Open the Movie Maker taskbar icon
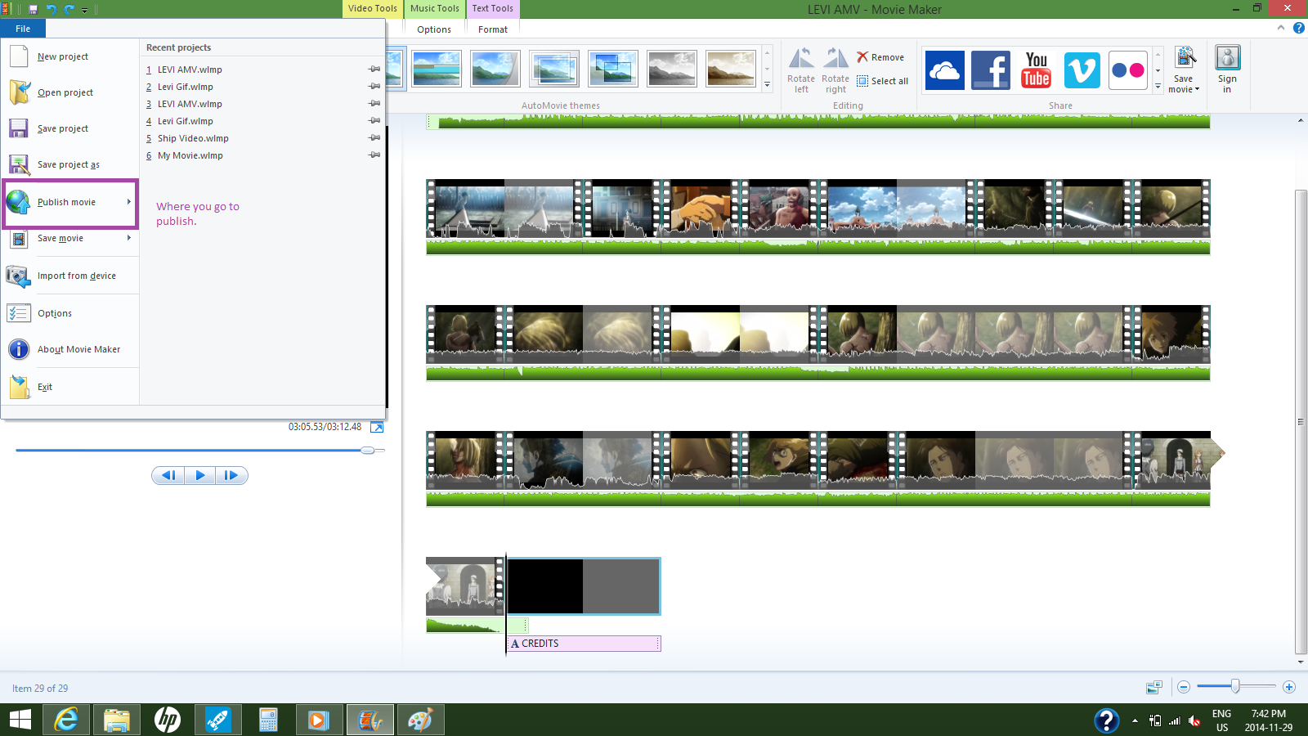Viewport: 1308px width, 736px height. (x=370, y=720)
